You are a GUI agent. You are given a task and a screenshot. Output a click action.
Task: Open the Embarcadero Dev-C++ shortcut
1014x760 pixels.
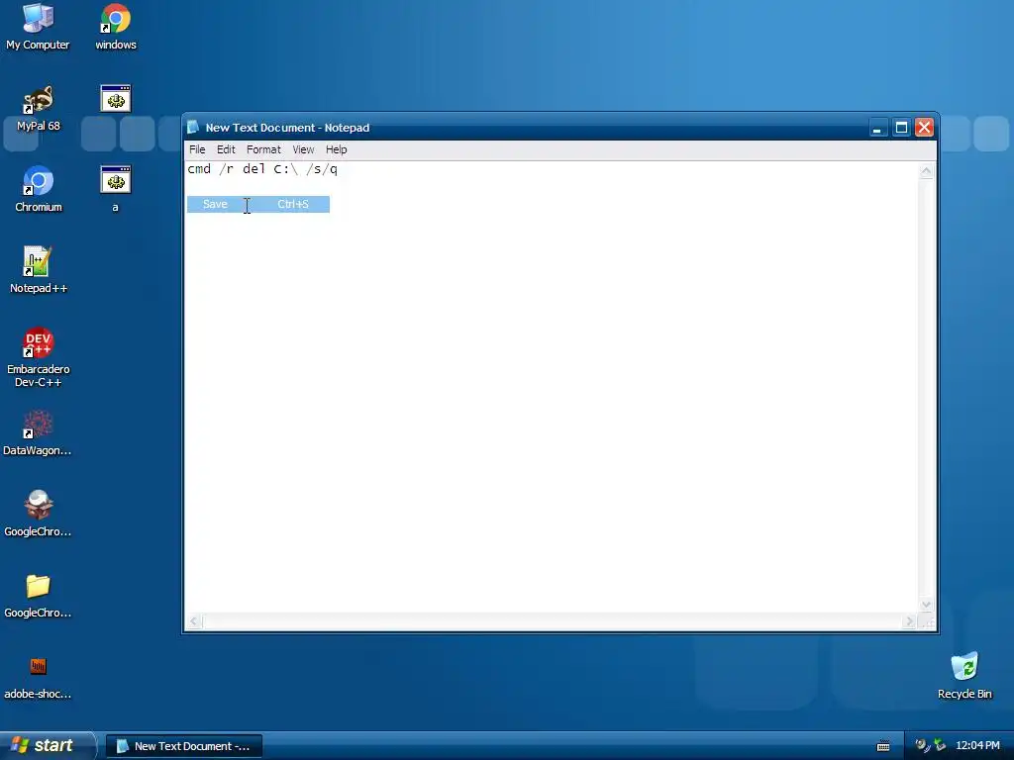[x=39, y=356]
